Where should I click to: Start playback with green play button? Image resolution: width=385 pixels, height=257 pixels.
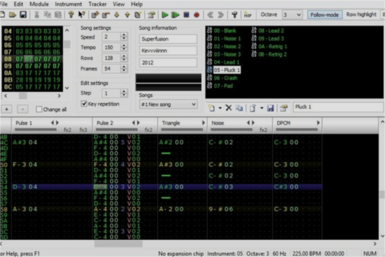pos(165,15)
